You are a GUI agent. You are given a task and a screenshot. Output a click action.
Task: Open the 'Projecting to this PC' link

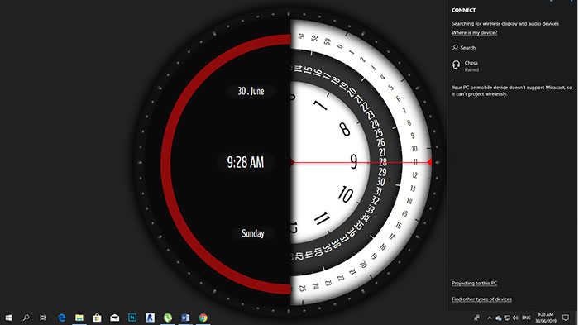[x=475, y=284]
